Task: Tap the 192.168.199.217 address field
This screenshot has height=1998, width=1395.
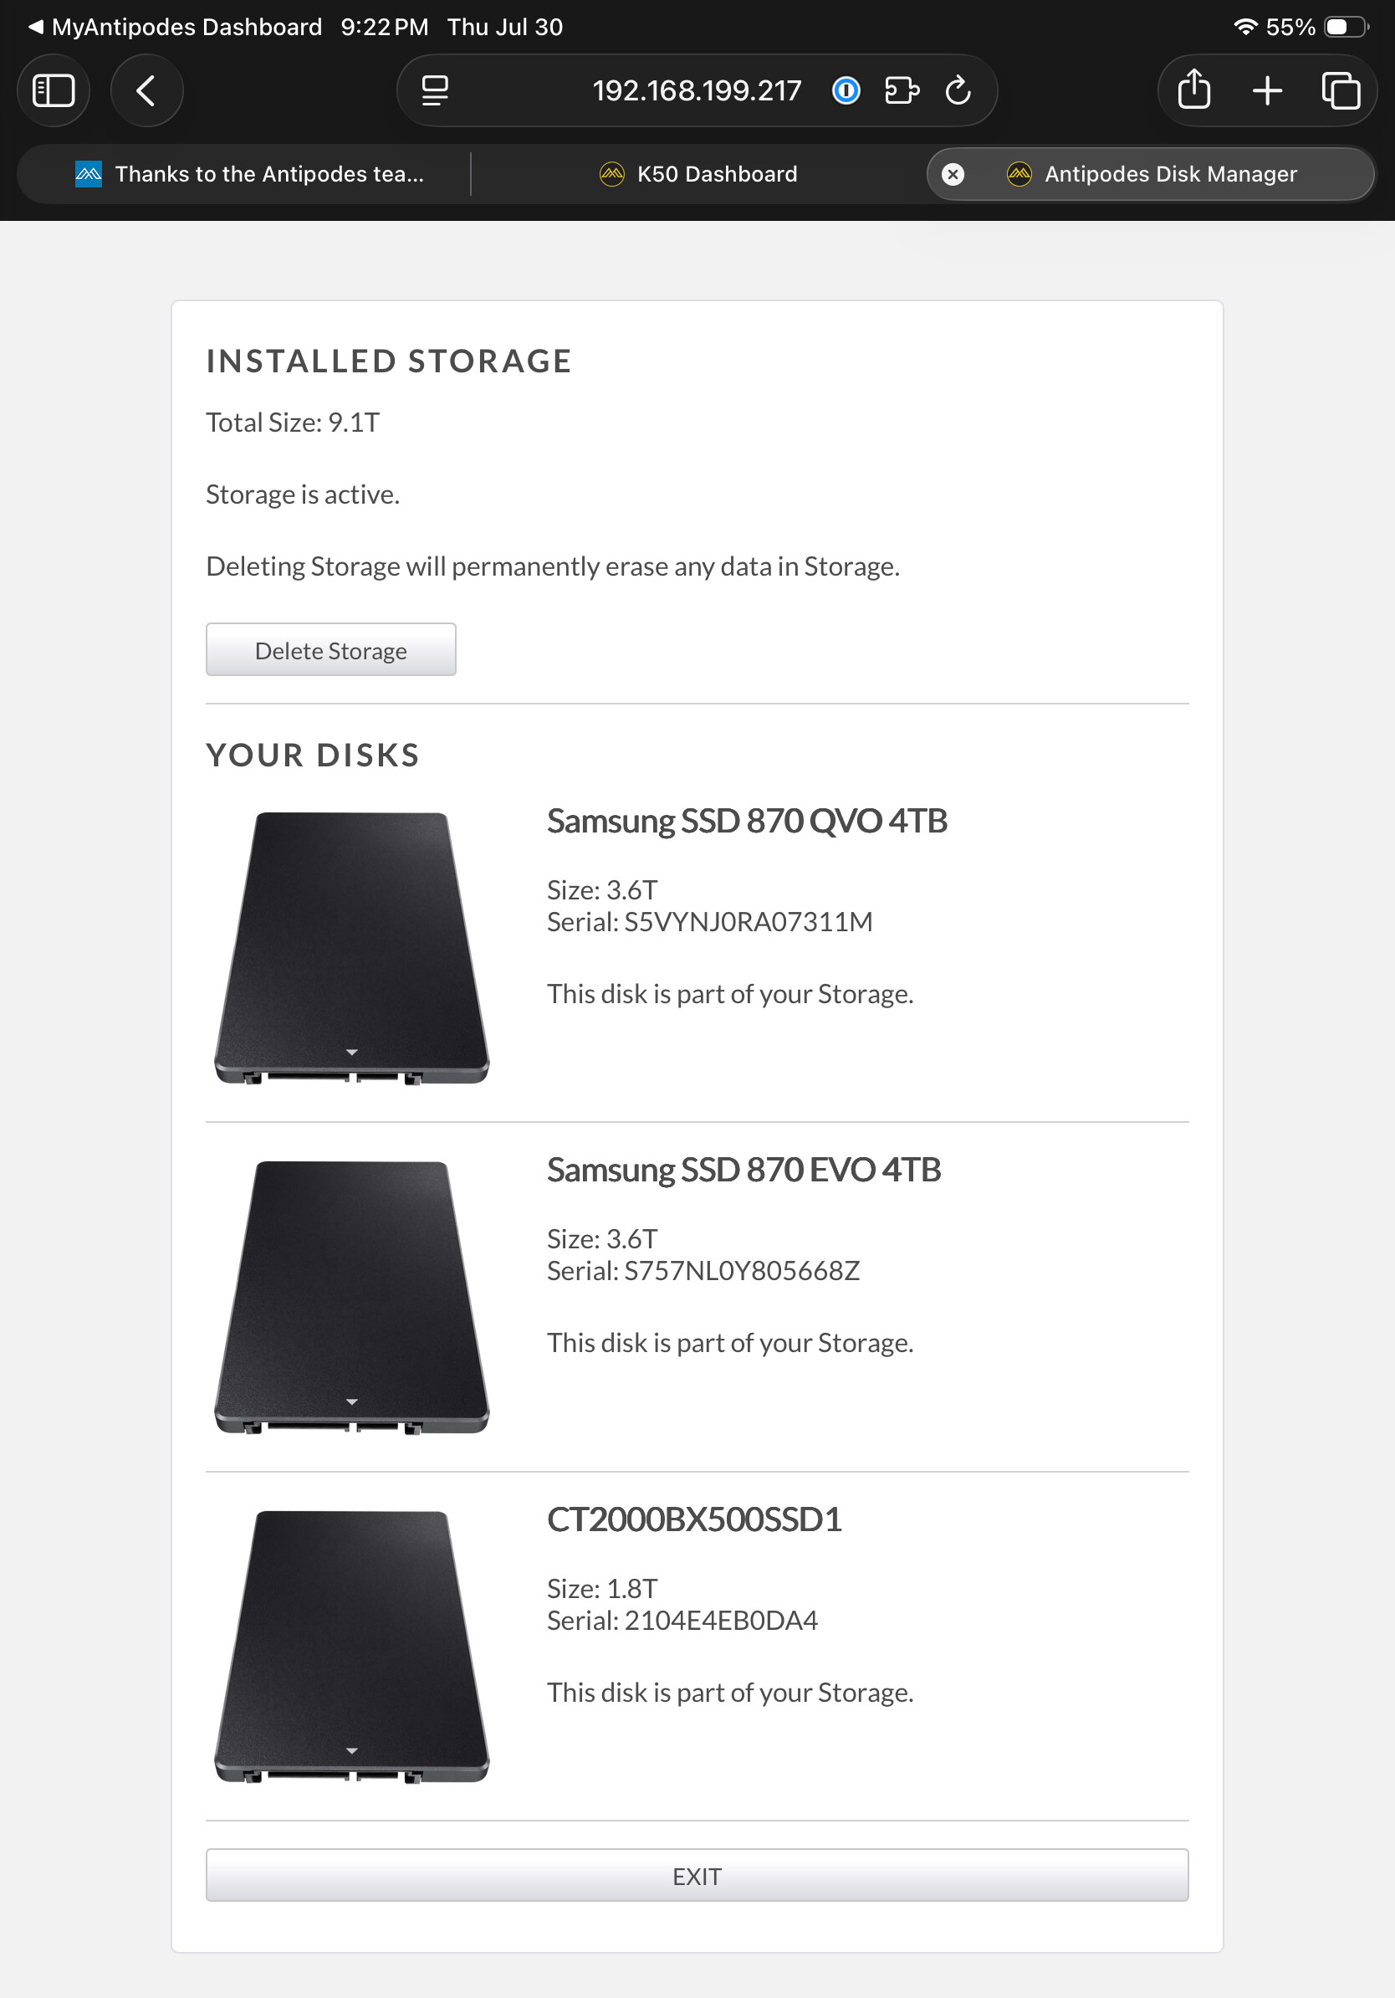Action: coord(697,90)
